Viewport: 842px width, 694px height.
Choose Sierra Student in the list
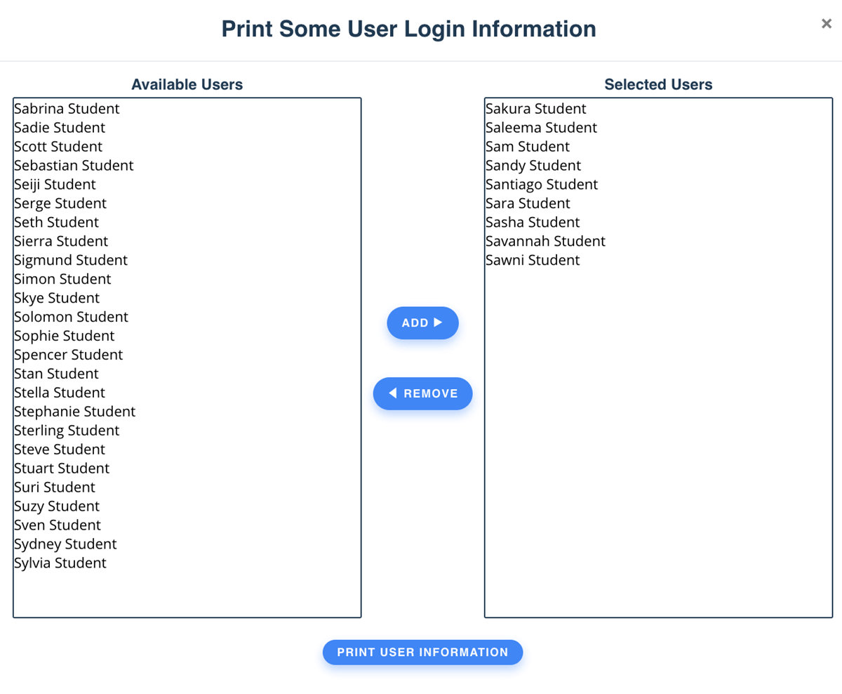coord(187,242)
